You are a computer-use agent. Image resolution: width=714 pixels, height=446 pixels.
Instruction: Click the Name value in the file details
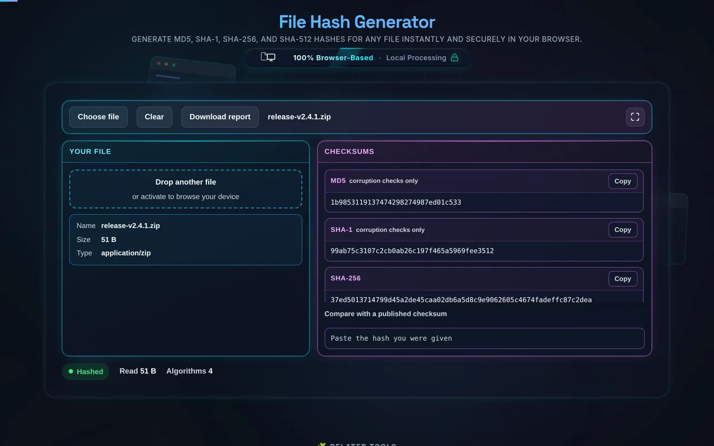pyautogui.click(x=131, y=226)
